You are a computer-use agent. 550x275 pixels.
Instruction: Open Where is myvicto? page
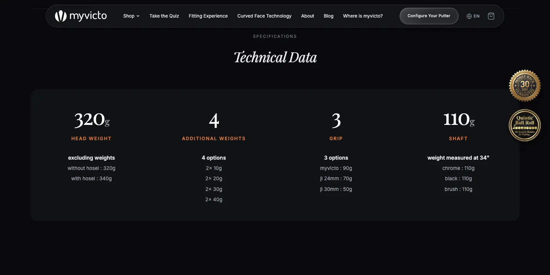363,16
